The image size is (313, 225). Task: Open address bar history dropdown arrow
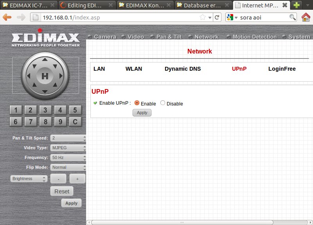click(x=210, y=18)
